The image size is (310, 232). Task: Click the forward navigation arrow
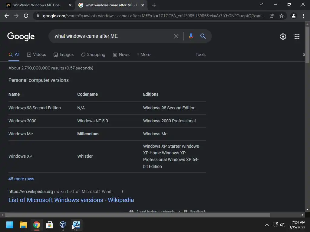(16, 16)
